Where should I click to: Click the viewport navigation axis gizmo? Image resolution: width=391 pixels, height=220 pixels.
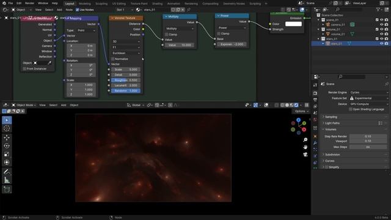(299, 127)
